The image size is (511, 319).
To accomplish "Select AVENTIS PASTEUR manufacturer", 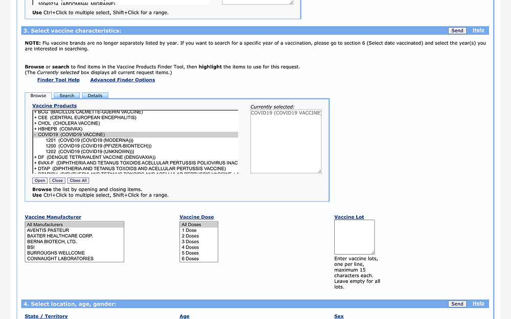I will coord(74,230).
